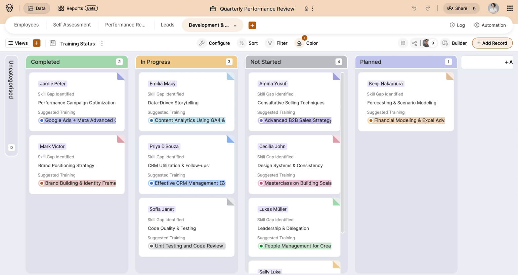Image resolution: width=518 pixels, height=275 pixels.
Task: Click the Add Record button
Action: [x=492, y=43]
